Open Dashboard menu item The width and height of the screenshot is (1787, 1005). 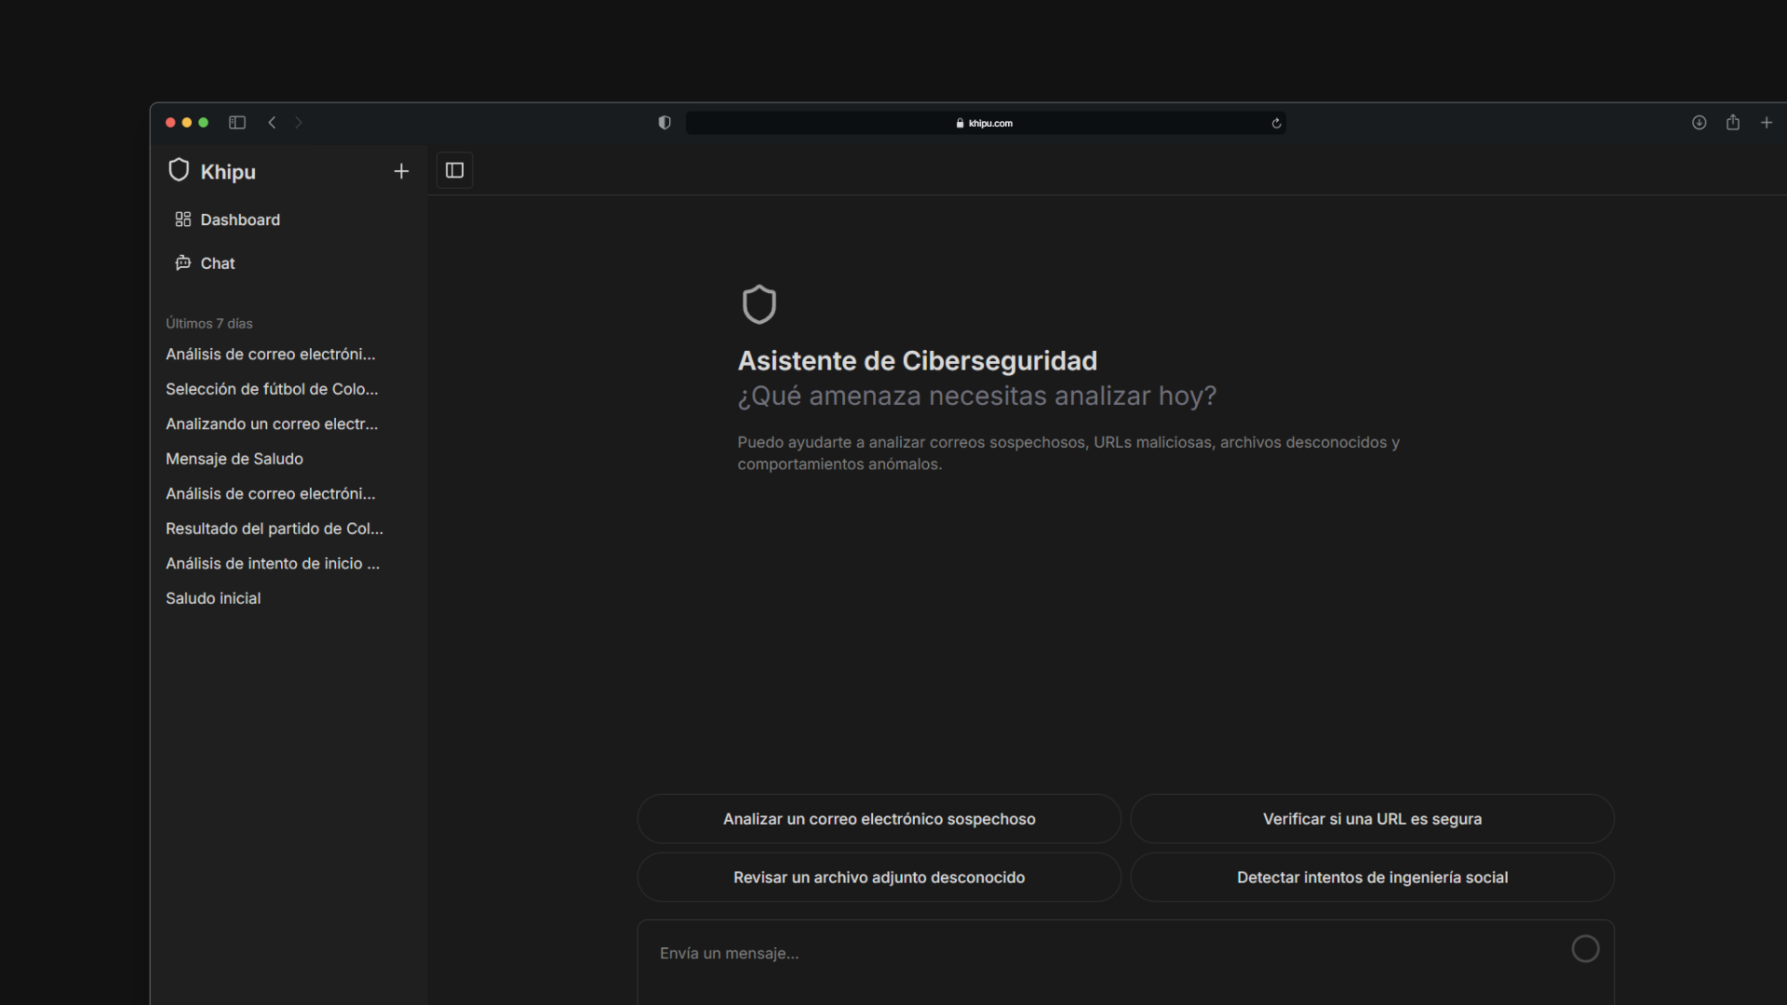tap(239, 220)
